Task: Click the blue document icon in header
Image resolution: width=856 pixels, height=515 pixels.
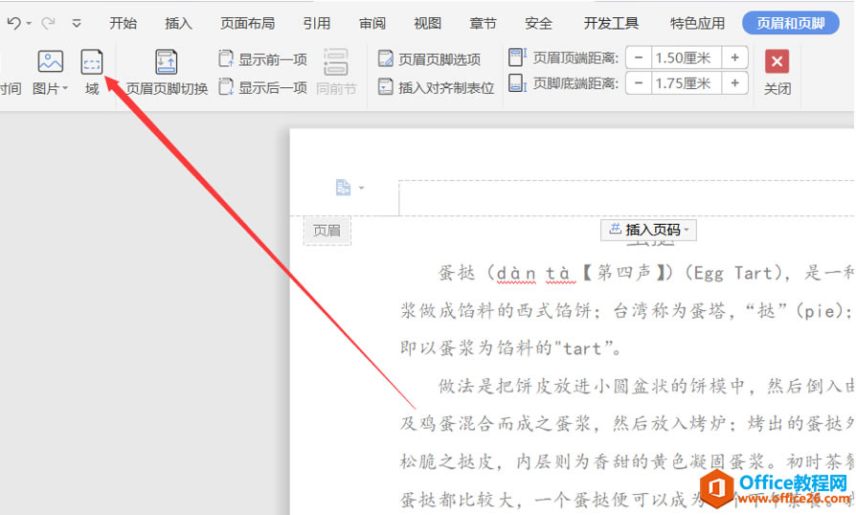Action: point(343,188)
